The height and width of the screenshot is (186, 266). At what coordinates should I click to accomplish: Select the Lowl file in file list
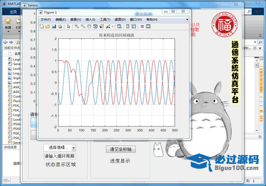(14, 119)
